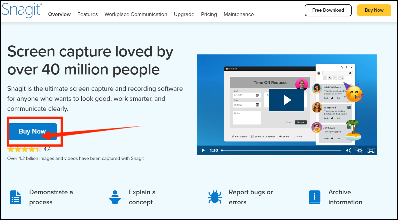Mute the video with the speaker icon
This screenshot has width=398, height=220.
(x=348, y=151)
